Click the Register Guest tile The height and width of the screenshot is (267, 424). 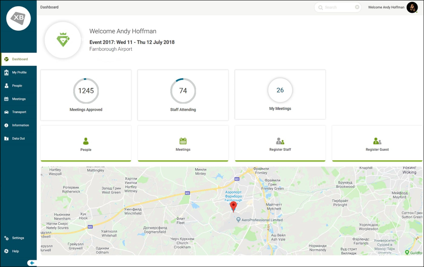click(377, 144)
